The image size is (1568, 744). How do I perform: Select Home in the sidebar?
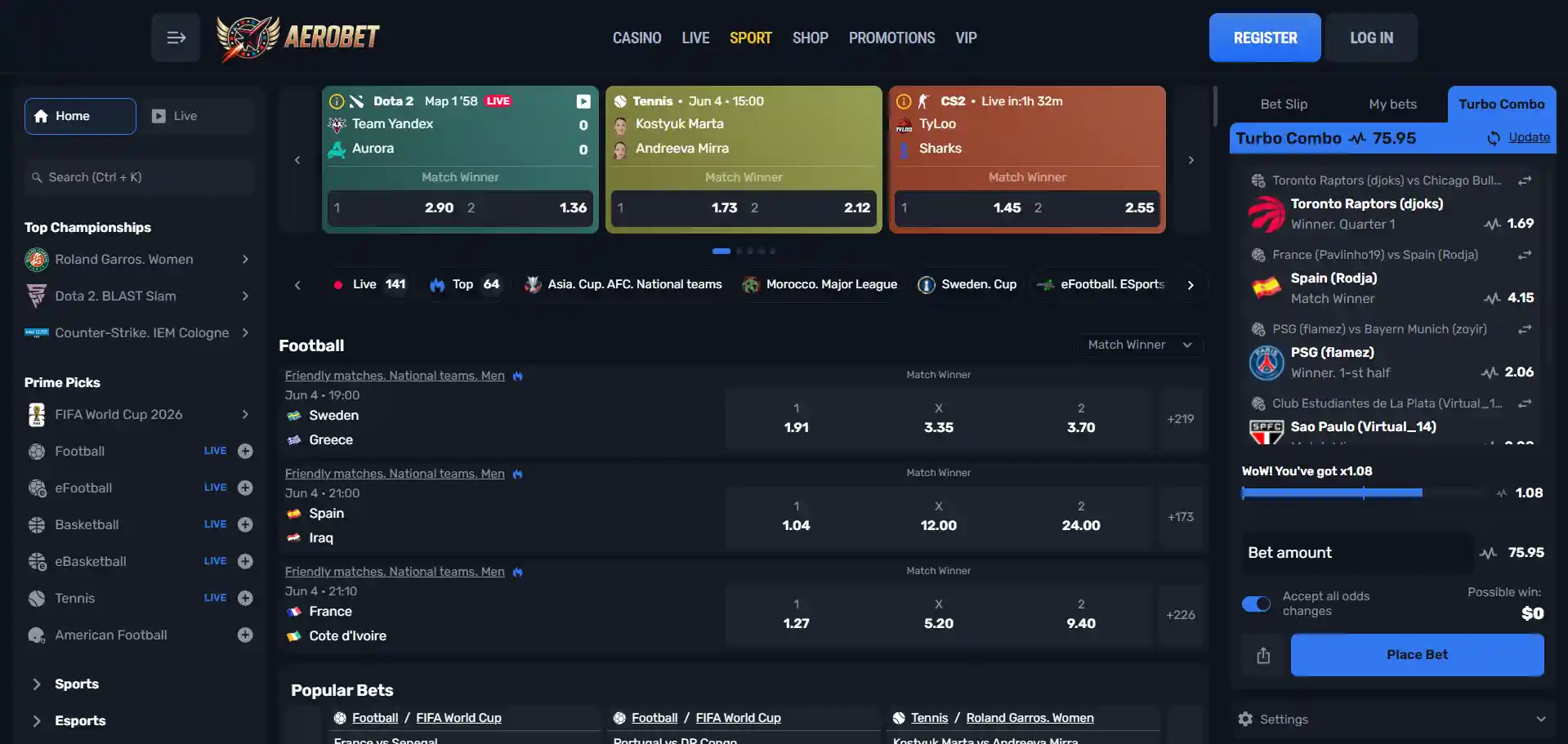pyautogui.click(x=80, y=116)
